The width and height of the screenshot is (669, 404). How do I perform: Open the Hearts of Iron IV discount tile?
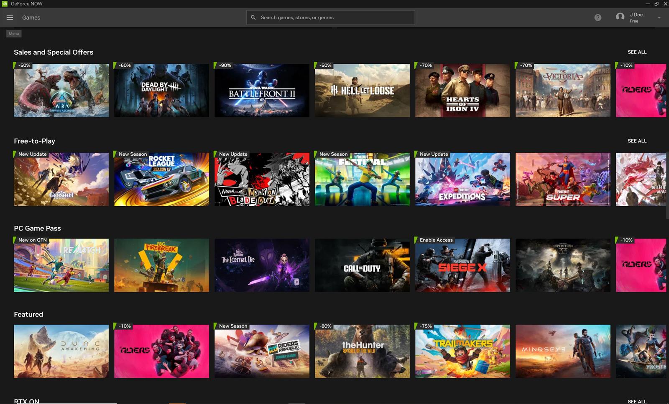coord(462,90)
